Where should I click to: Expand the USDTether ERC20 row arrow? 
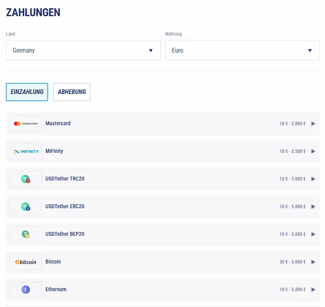point(313,207)
